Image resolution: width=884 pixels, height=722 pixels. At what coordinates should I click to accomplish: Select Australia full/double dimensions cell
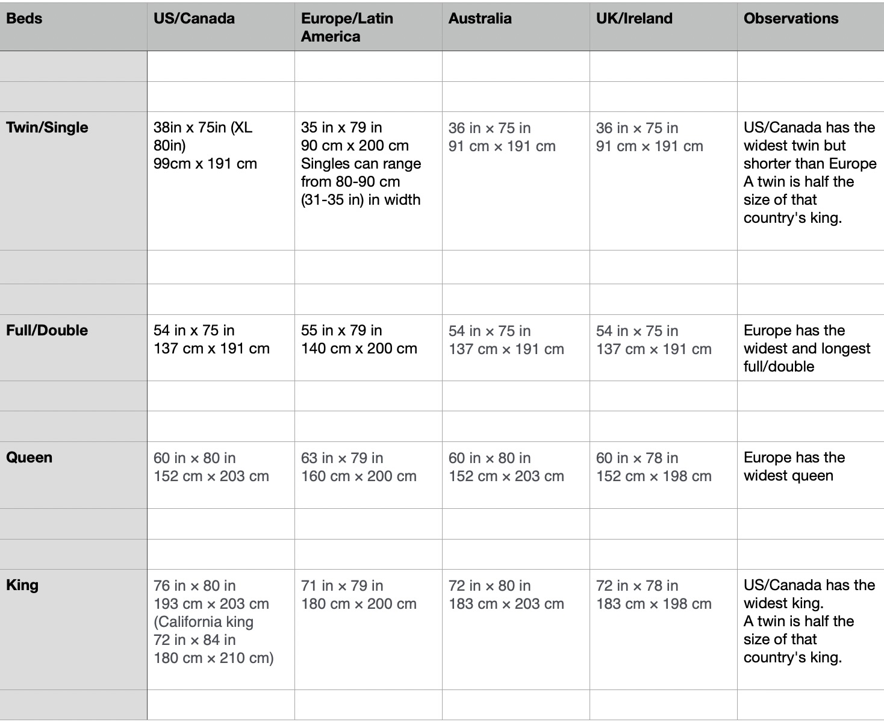click(515, 347)
